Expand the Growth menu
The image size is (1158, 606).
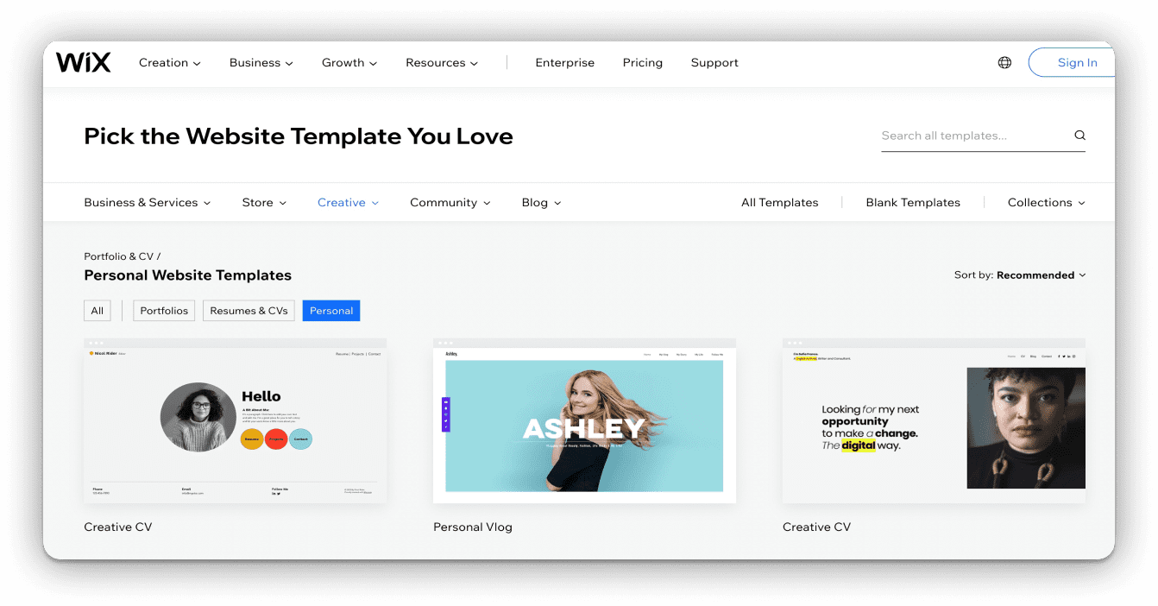(x=348, y=62)
